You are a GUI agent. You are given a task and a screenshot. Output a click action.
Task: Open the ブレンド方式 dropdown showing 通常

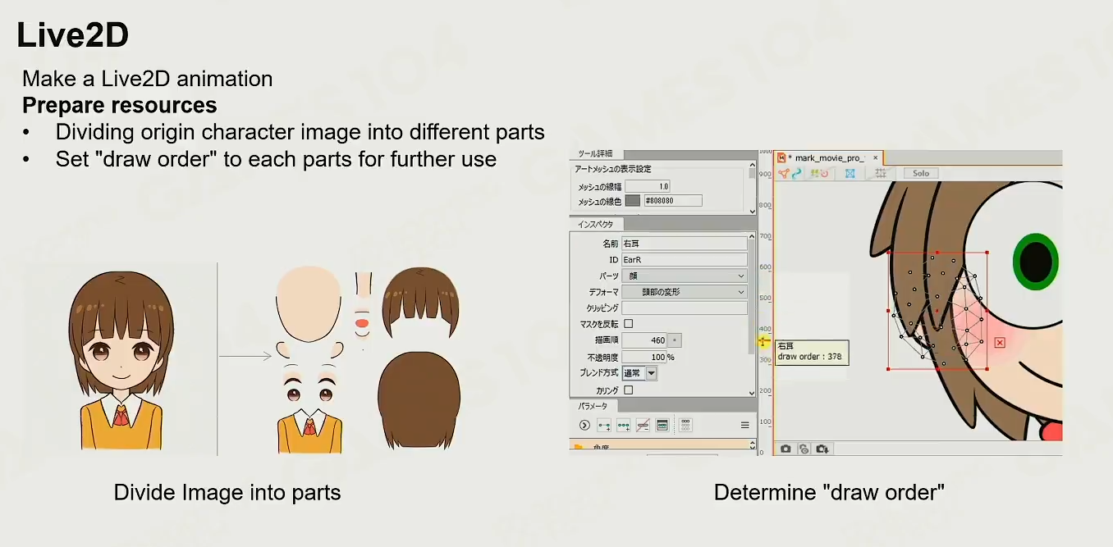(640, 373)
